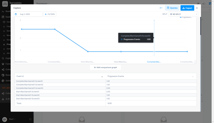This screenshot has width=214, height=123.
Task: Open the Funnels sidebar item
Action: 6,64
